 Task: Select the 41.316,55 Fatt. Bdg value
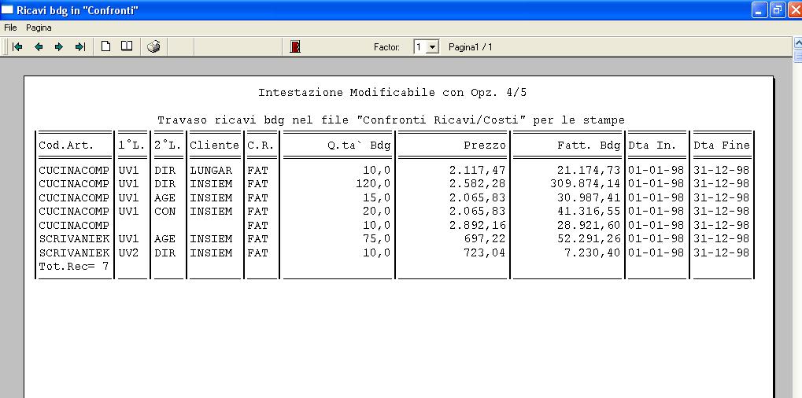coord(589,211)
